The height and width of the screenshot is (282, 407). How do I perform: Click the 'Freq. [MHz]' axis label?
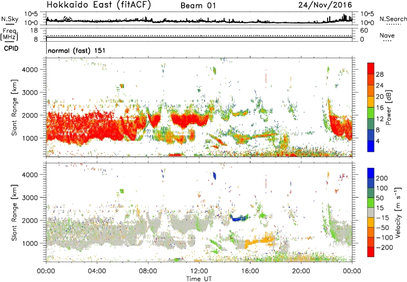tap(9, 35)
